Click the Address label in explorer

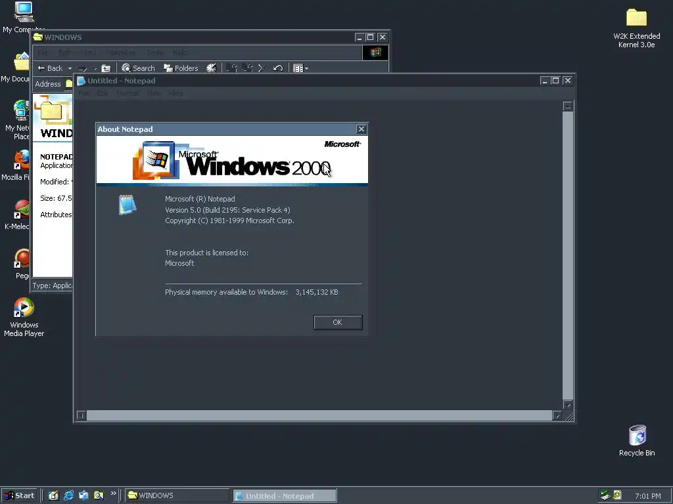pos(47,84)
